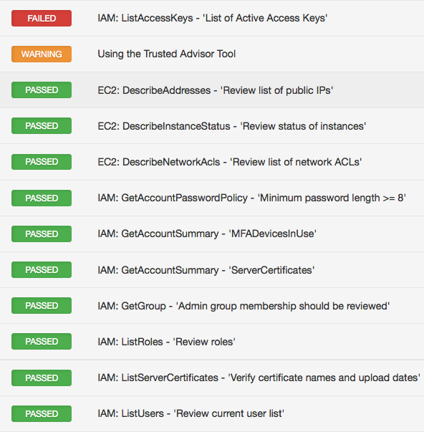Click the PASSED badge beside DescribeNetworkAcls

(x=42, y=162)
